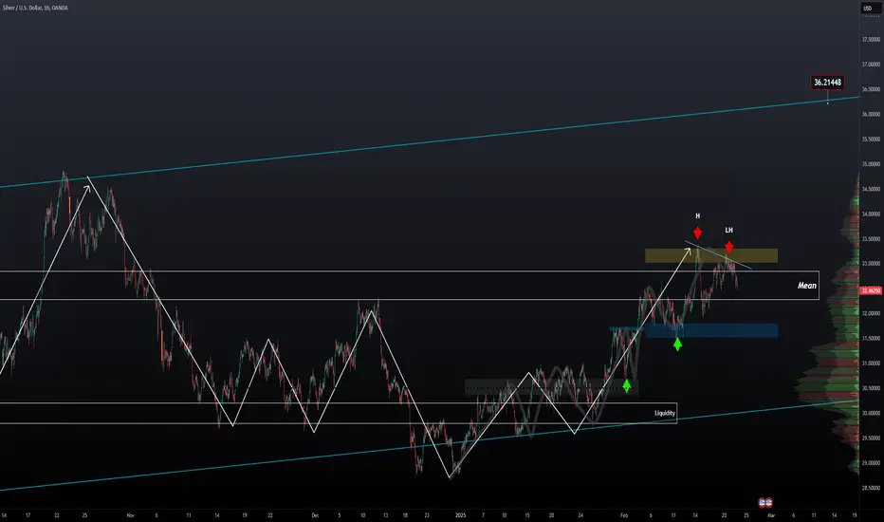Click the Silver / U.S. Dollar symbol title

35,8
